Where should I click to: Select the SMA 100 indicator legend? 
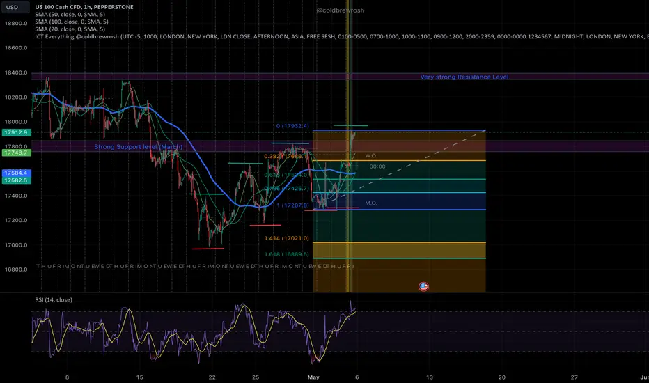tap(72, 22)
